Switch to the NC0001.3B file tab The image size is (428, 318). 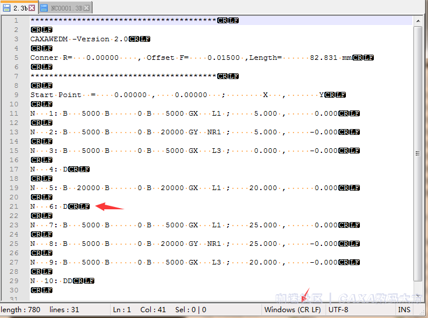(x=65, y=8)
